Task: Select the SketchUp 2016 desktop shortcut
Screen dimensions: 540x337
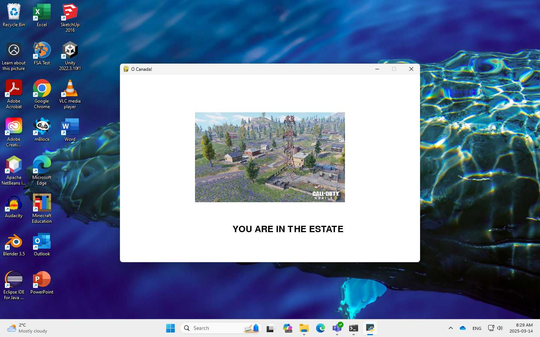Action: pyautogui.click(x=70, y=18)
